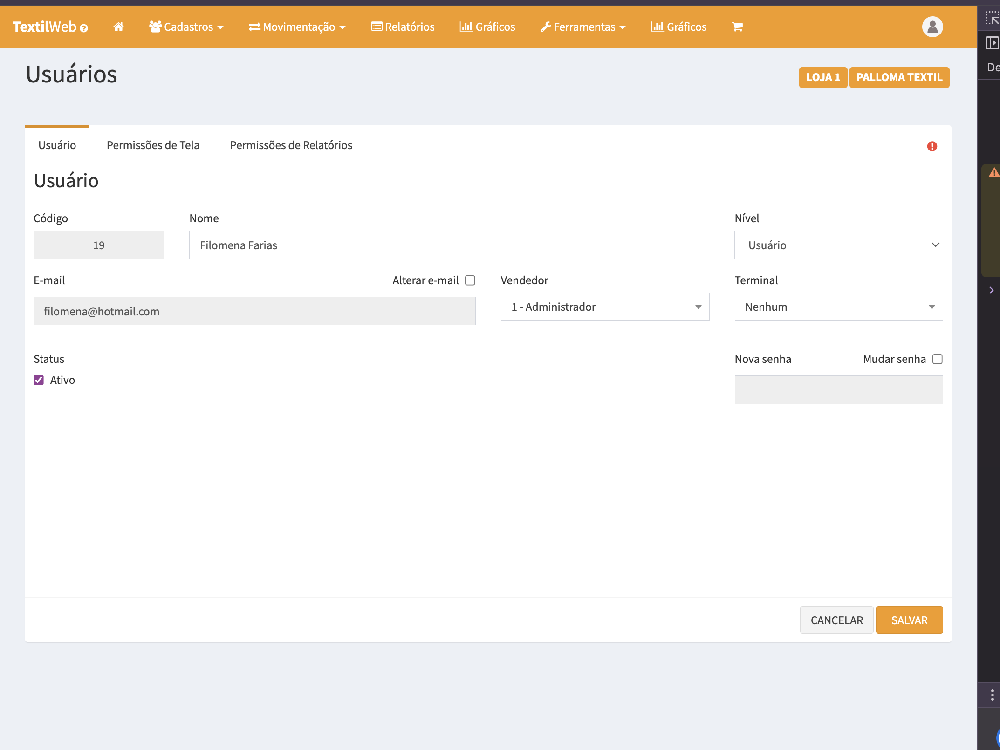Enable the Mudar senha checkbox
The image size is (1000, 750).
[938, 359]
